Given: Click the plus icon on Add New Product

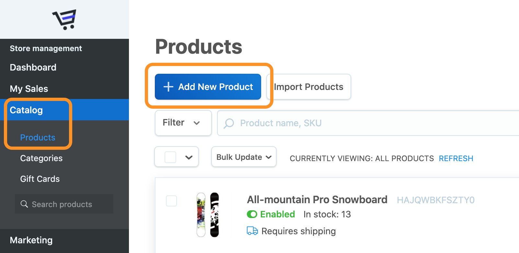Looking at the screenshot, I should pos(168,87).
